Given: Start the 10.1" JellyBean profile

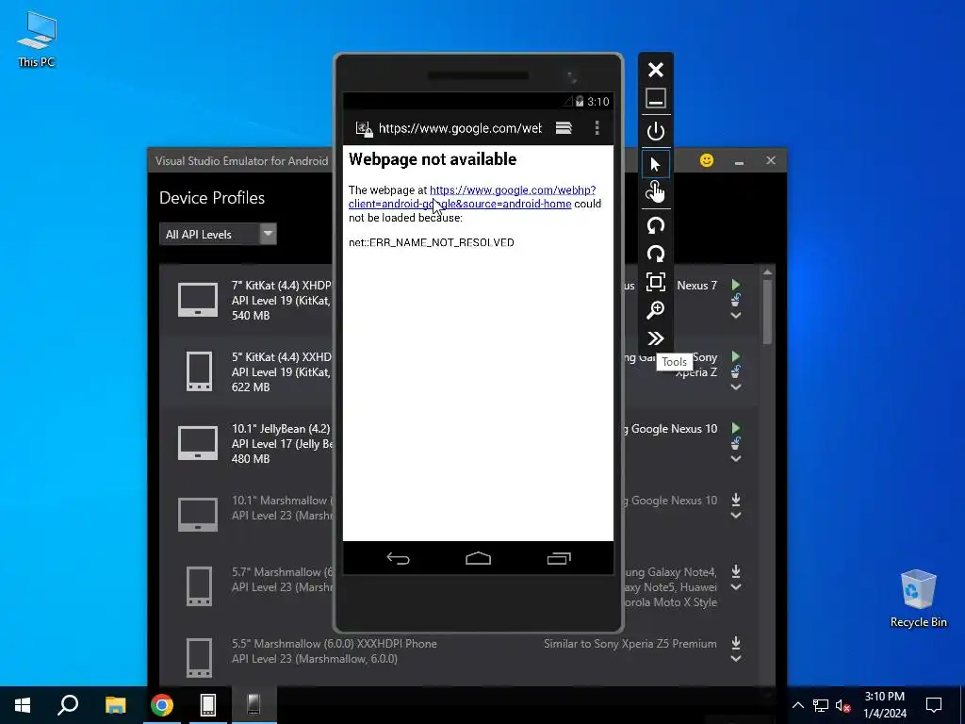Looking at the screenshot, I should (x=735, y=428).
